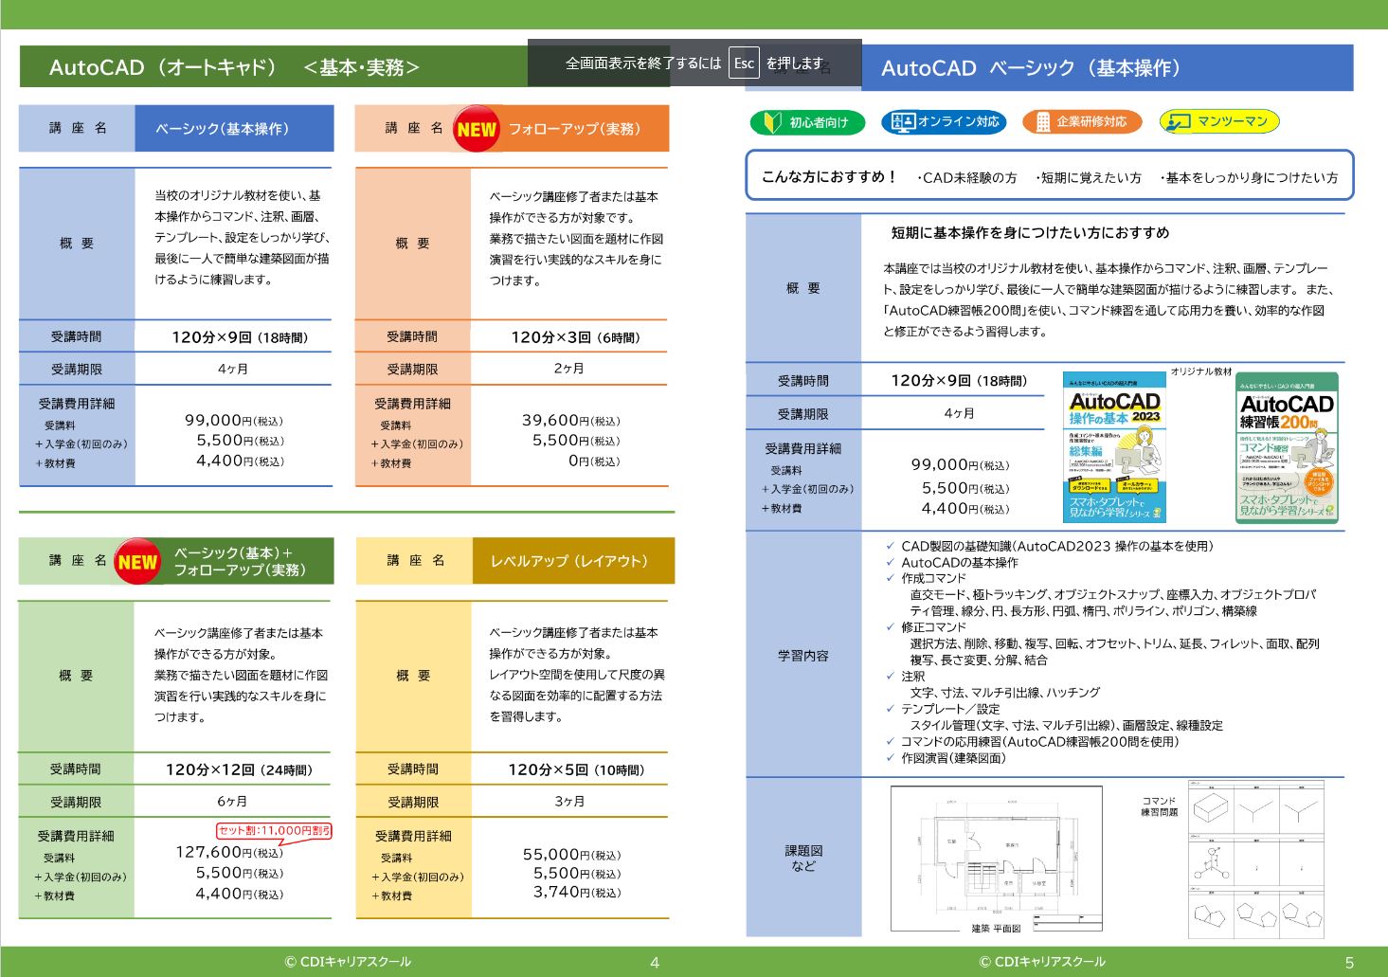Click ・基本をしっかり身につけたい方 text
Viewport: 1388px width, 977px height.
[1248, 177]
